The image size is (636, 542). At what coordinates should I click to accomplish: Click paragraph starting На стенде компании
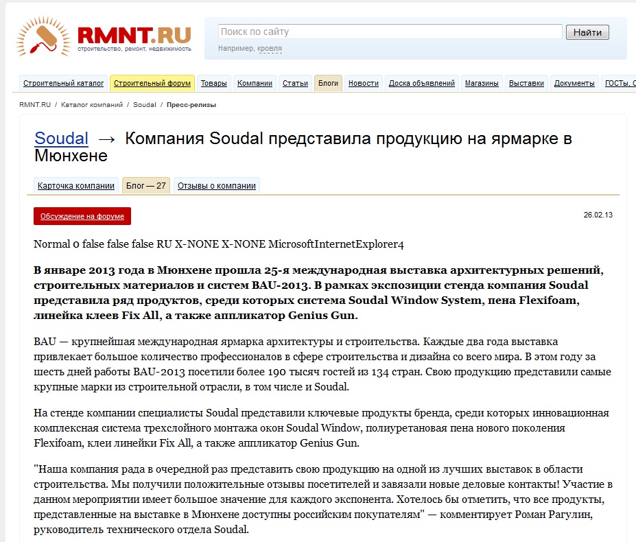click(321, 428)
